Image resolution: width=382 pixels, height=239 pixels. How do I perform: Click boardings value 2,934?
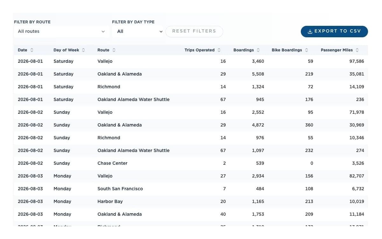pos(258,176)
